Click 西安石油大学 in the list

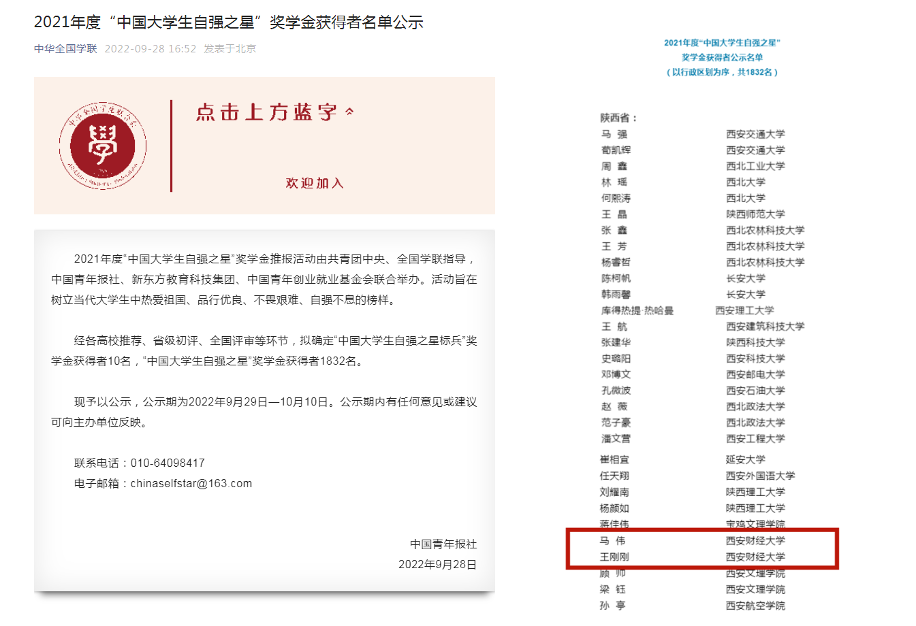[x=755, y=391]
